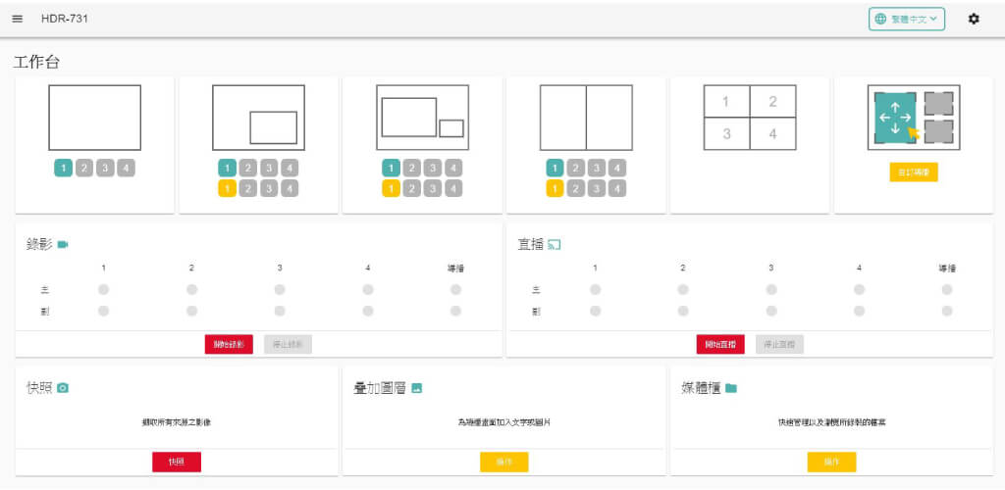Click the 工作台 page heading

36,62
